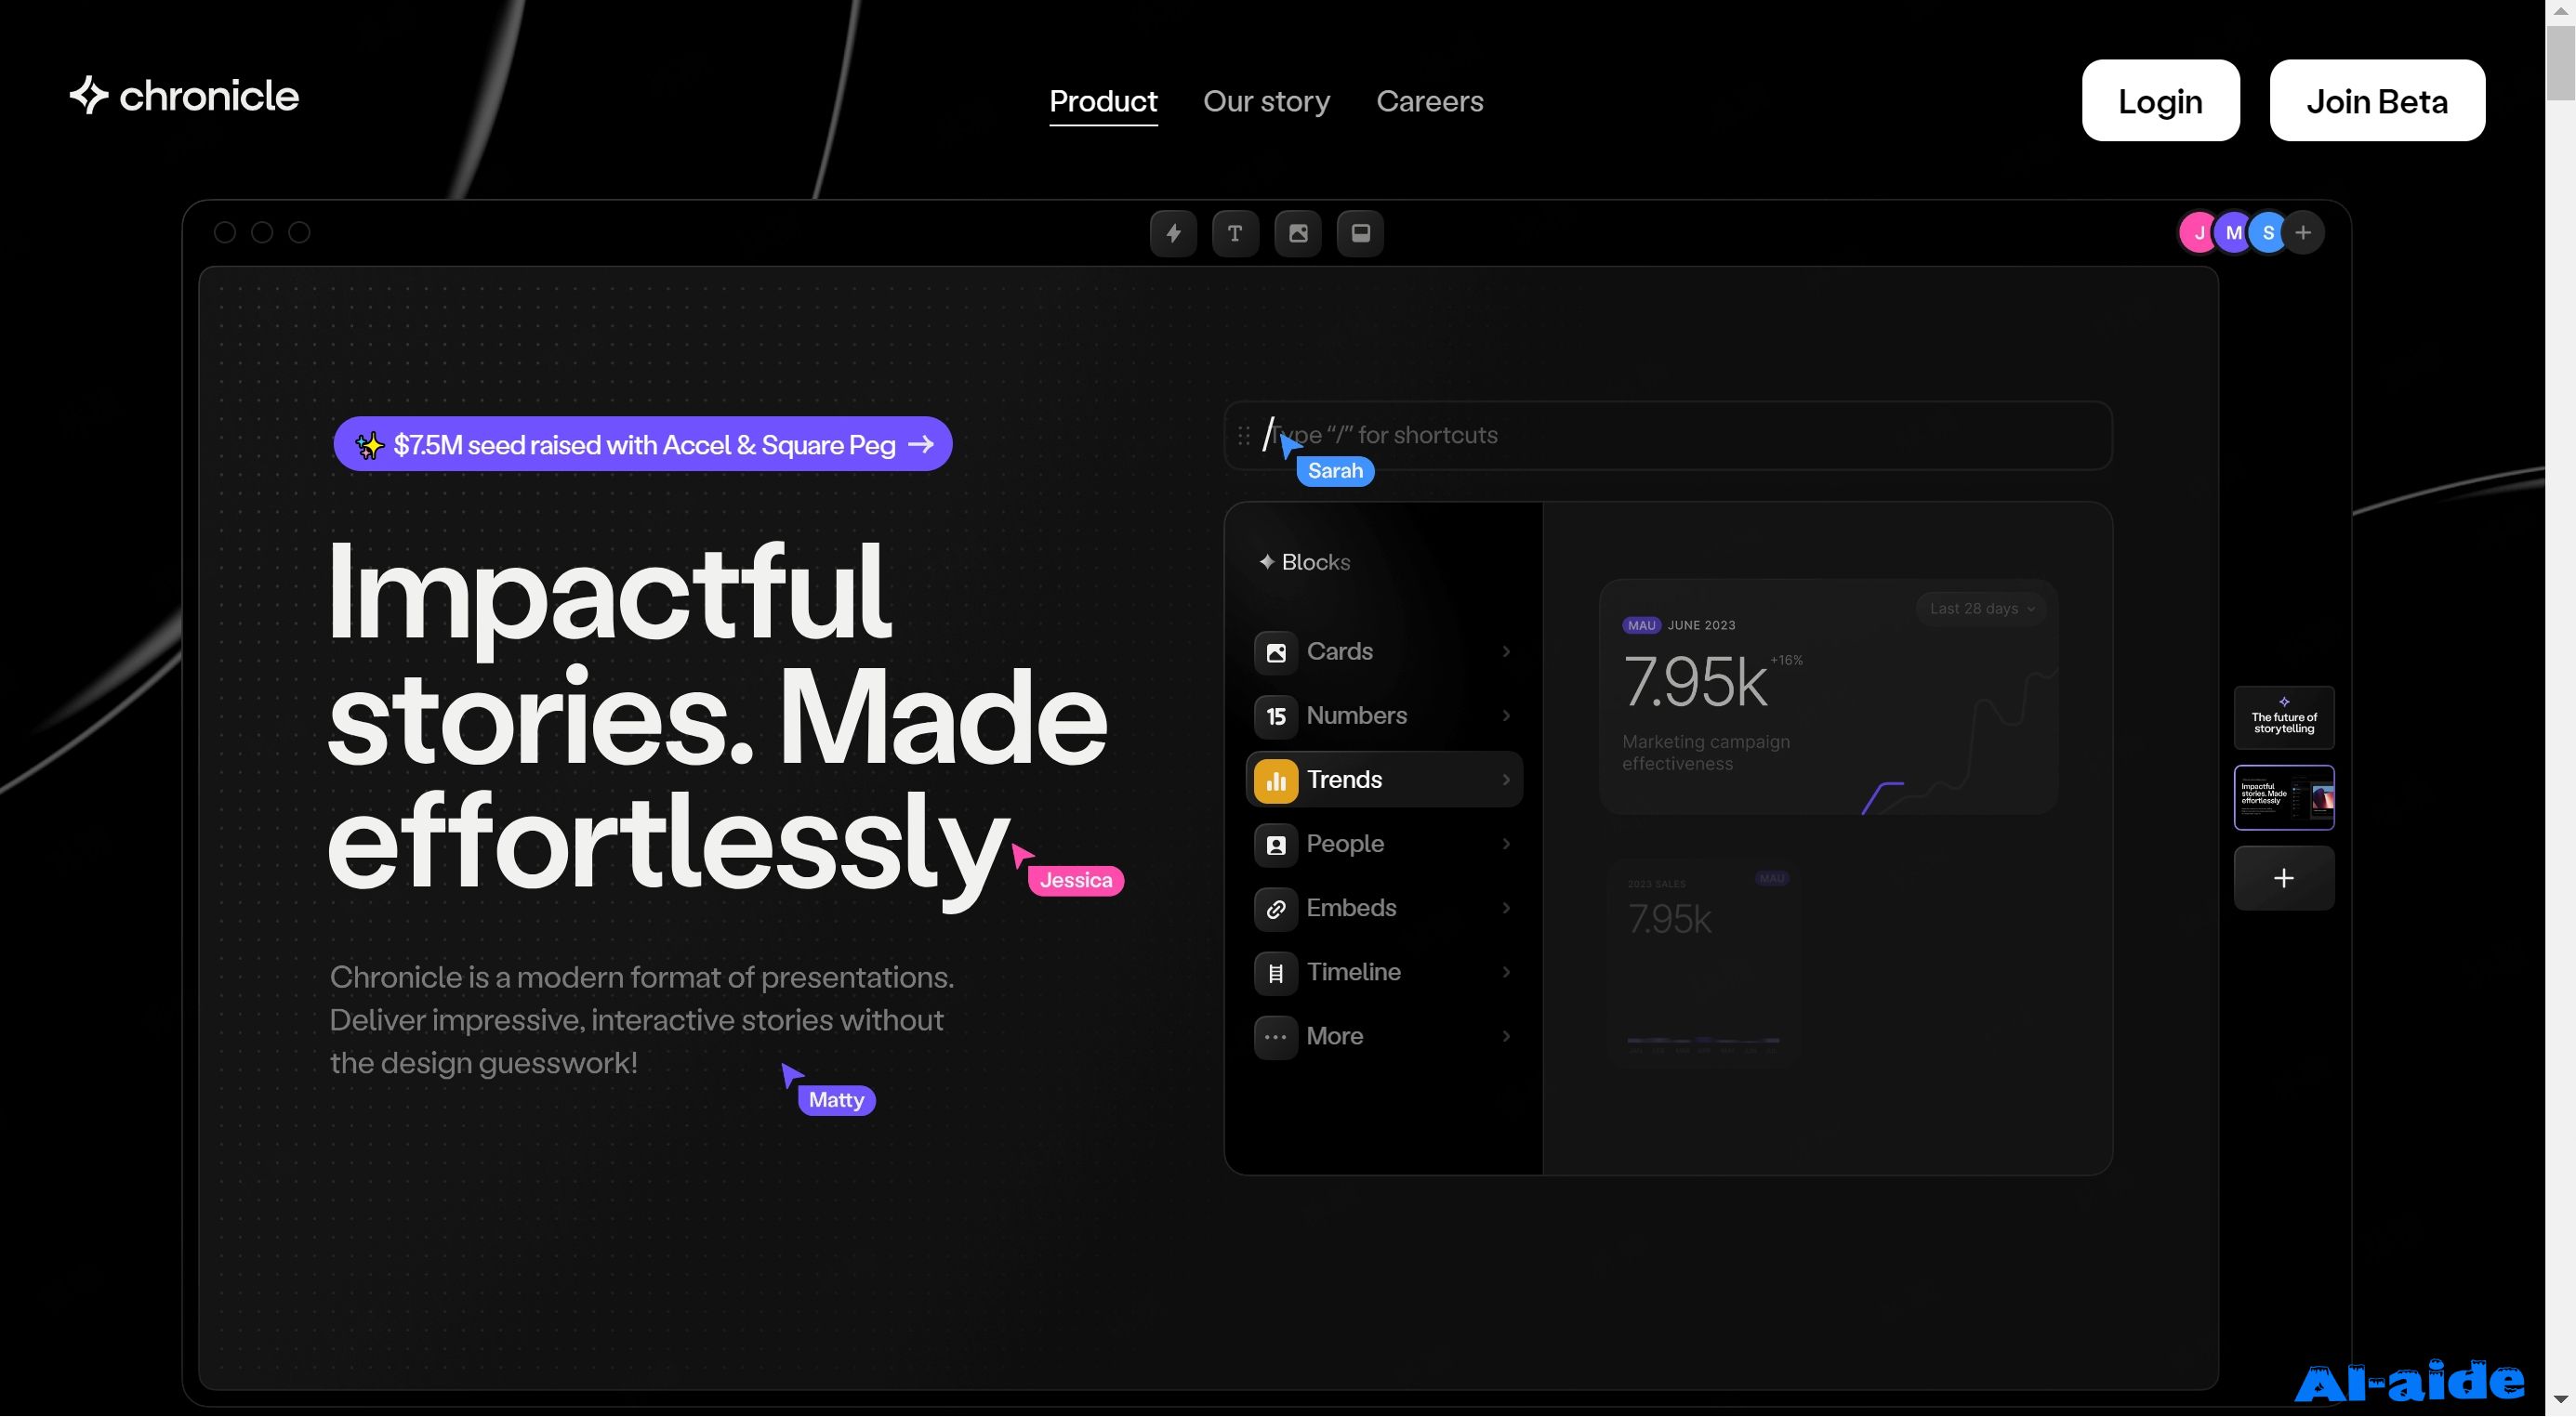Image resolution: width=2576 pixels, height=1417 pixels.
Task: Select the image toolbar icon
Action: (x=1298, y=234)
